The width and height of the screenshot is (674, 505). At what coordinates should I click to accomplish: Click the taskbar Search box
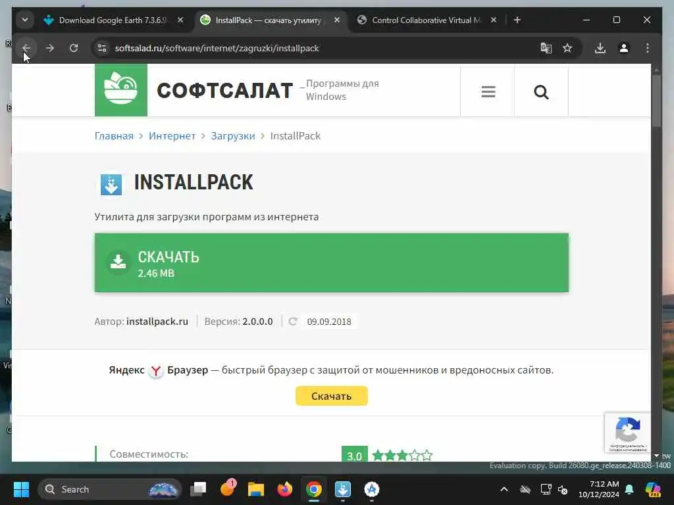pos(110,489)
